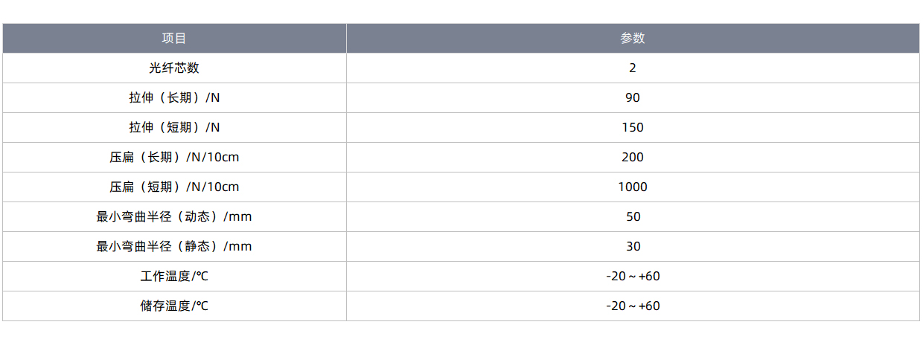Click the value 90 in the table
Screen dimensions: 923x345
click(x=633, y=97)
